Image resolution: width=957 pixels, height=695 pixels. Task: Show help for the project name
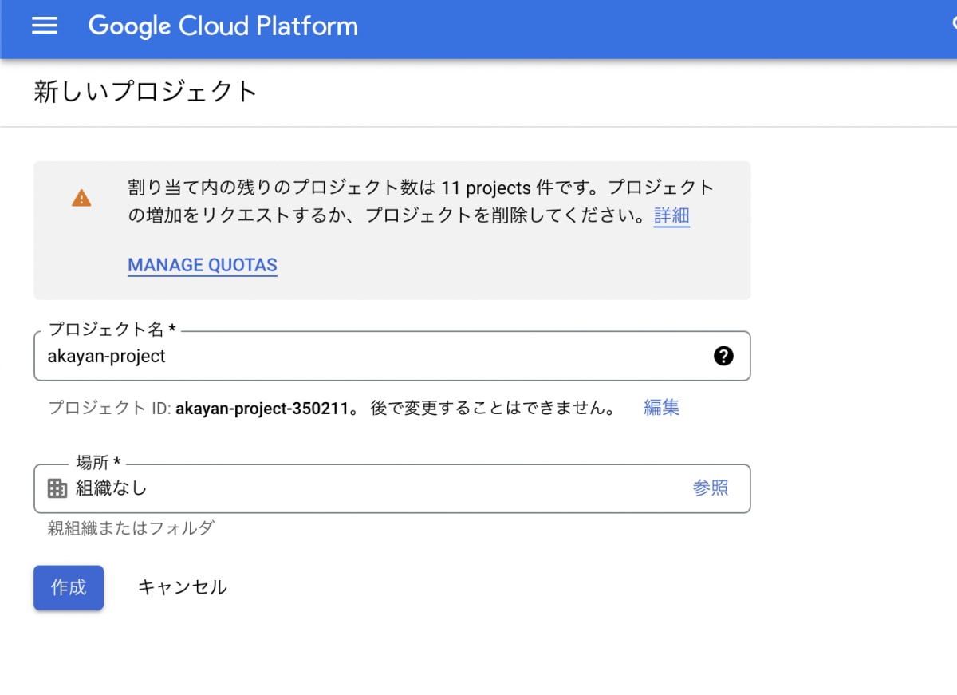pyautogui.click(x=723, y=356)
